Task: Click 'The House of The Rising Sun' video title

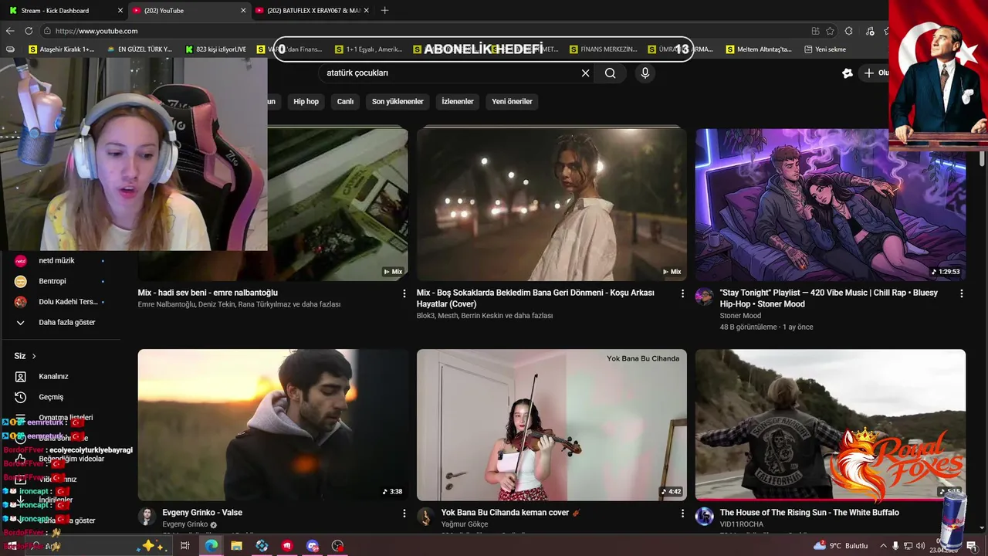Action: (809, 512)
